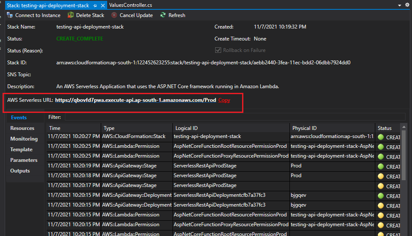Open the Outputs tab
This screenshot has height=236, width=412.
click(x=20, y=171)
